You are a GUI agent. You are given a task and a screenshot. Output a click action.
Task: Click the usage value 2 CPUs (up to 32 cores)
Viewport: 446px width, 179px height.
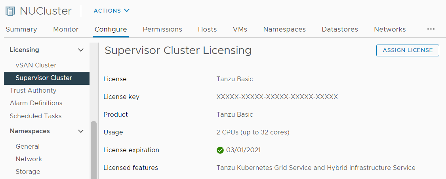click(x=253, y=132)
